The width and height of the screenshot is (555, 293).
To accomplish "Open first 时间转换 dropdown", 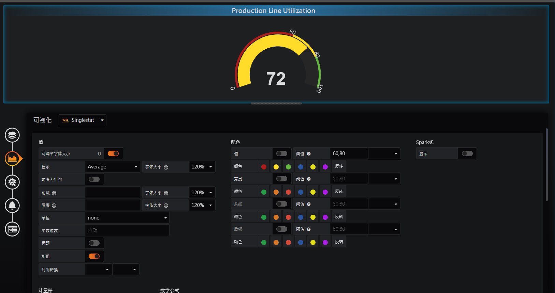I will 98,270.
